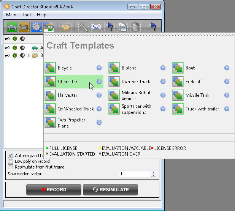Open the Main menu
Screen dimensions: 235x211
(11, 15)
